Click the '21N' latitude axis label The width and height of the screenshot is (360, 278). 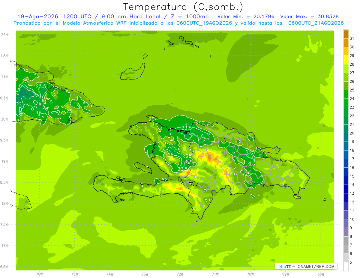(4, 77)
